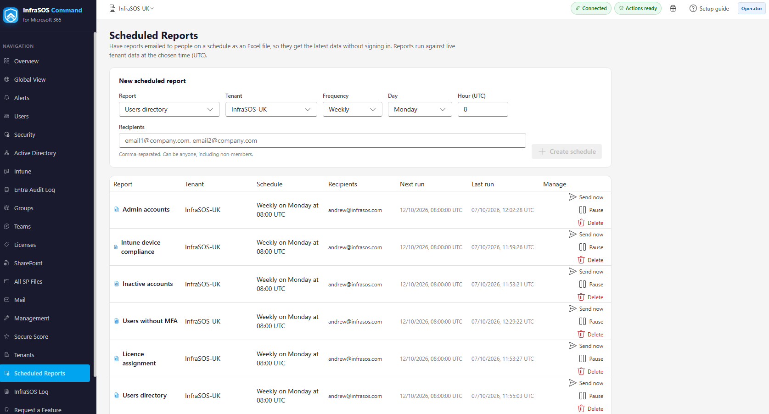Send the Inactive accounts report now

[586, 271]
